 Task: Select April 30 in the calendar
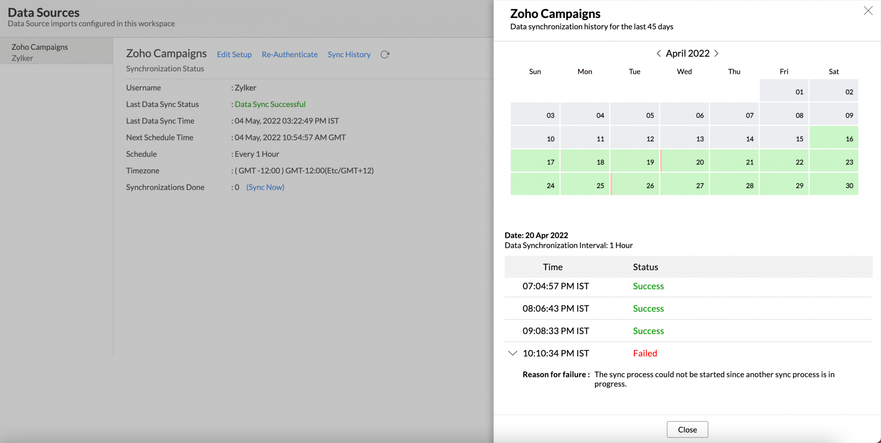(834, 185)
